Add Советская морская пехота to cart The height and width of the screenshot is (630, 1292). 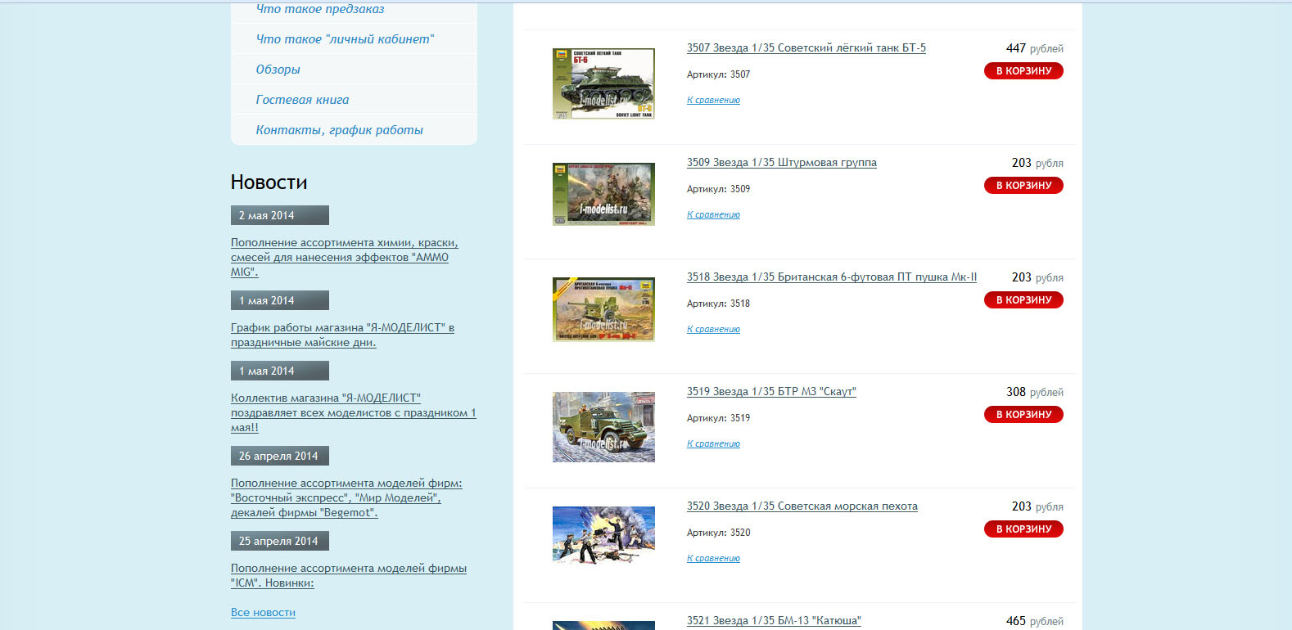click(1023, 529)
